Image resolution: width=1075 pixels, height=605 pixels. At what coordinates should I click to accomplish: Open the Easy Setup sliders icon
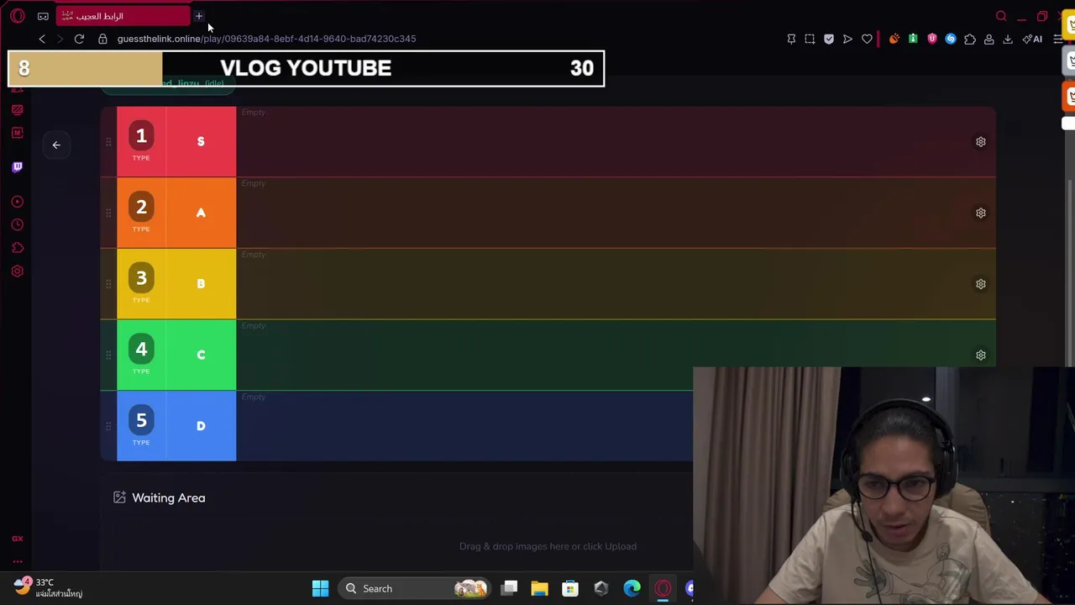coord(1058,39)
